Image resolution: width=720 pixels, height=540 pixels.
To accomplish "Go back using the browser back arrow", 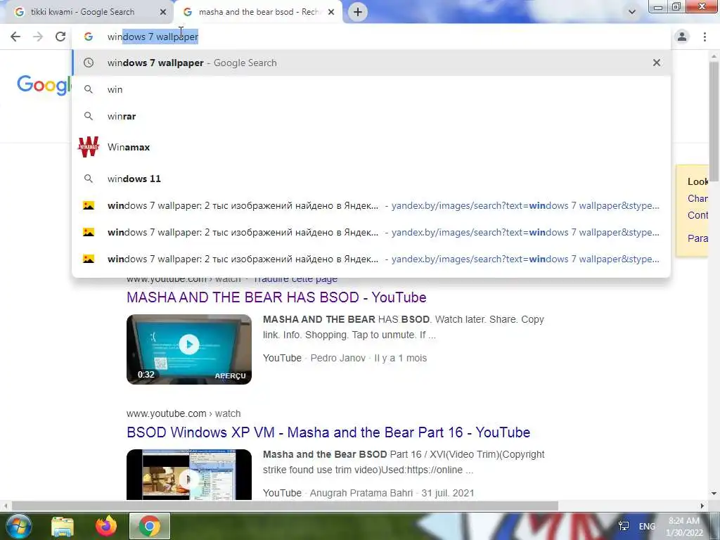I will tap(15, 37).
